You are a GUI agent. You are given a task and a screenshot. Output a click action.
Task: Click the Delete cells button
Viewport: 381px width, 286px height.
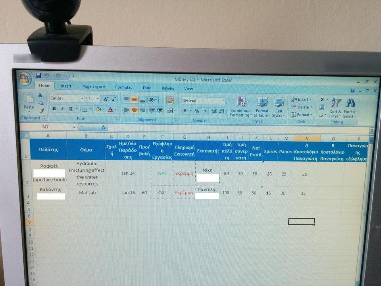tap(302, 107)
